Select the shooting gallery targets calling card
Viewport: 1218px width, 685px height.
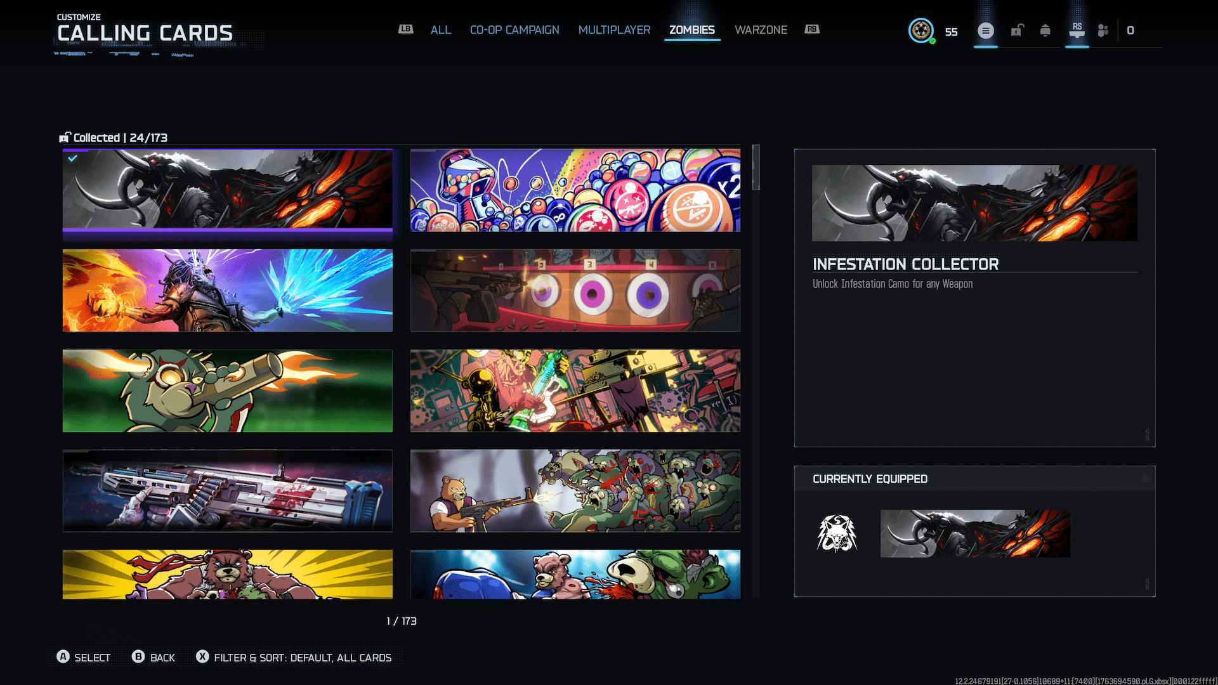point(575,290)
